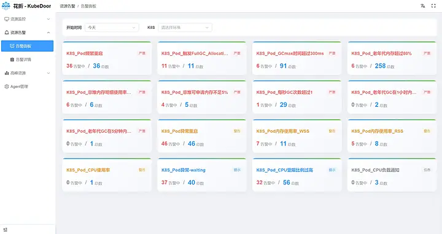Open the Agent管理 menu item
This screenshot has height=234, width=442.
tap(28, 87)
